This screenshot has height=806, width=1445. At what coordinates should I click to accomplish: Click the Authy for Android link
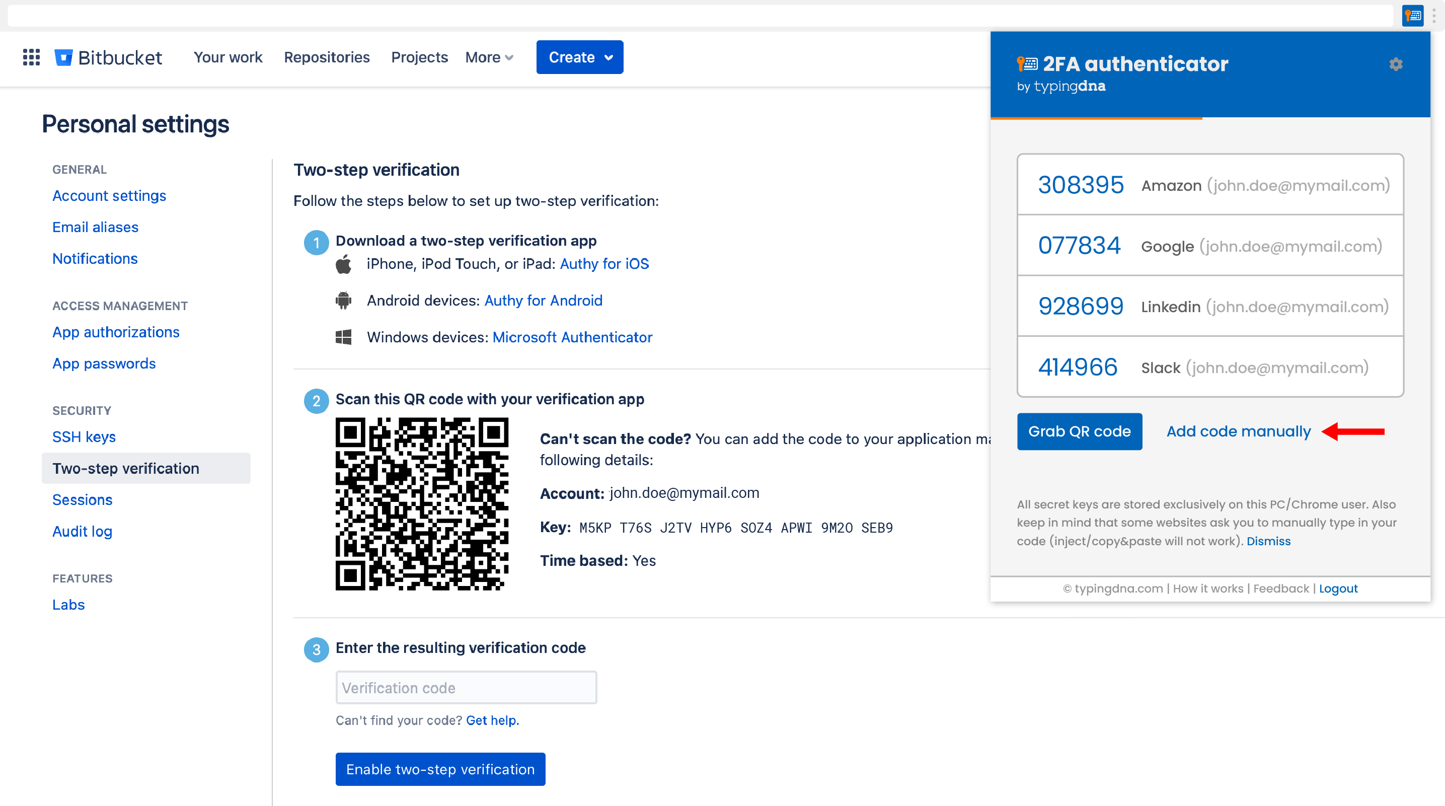coord(543,300)
